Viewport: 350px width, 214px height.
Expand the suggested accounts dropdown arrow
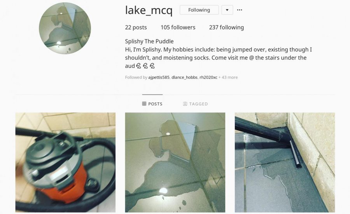(x=227, y=10)
